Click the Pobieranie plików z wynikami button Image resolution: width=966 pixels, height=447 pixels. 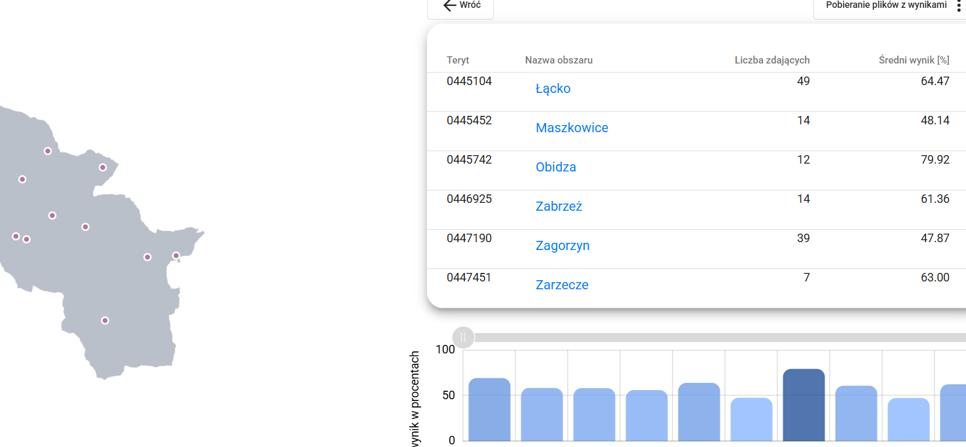885,6
